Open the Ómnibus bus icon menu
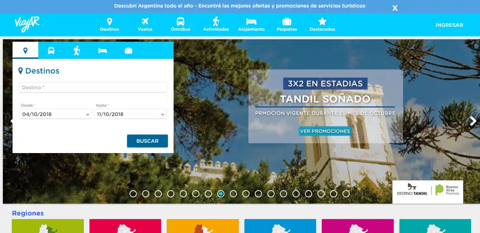 180,21
